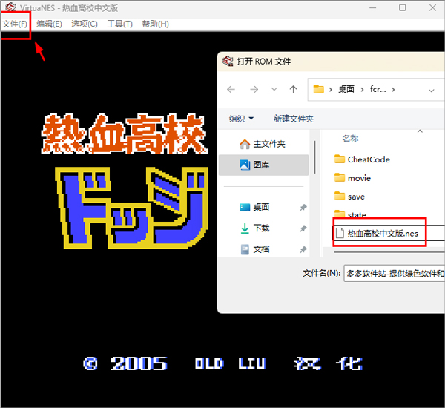
Task: Open the 编辑(E) menu
Action: [49, 24]
